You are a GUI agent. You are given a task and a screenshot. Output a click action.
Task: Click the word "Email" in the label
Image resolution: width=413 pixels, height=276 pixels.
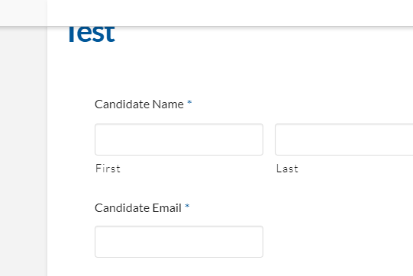pyautogui.click(x=167, y=208)
